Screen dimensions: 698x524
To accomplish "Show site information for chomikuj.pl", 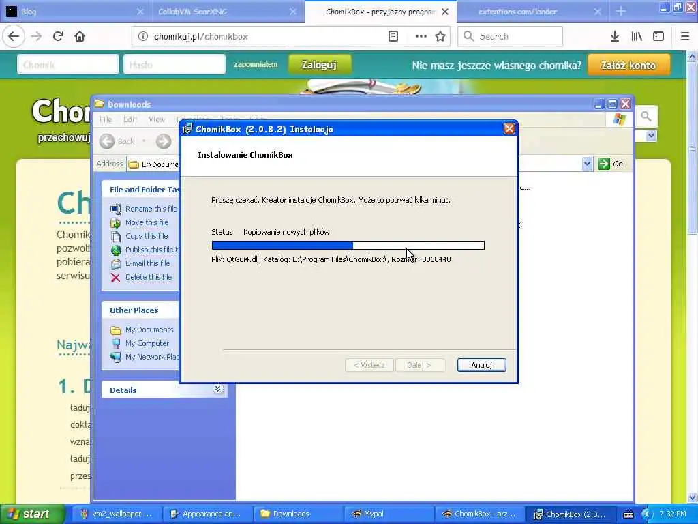I will (x=143, y=37).
